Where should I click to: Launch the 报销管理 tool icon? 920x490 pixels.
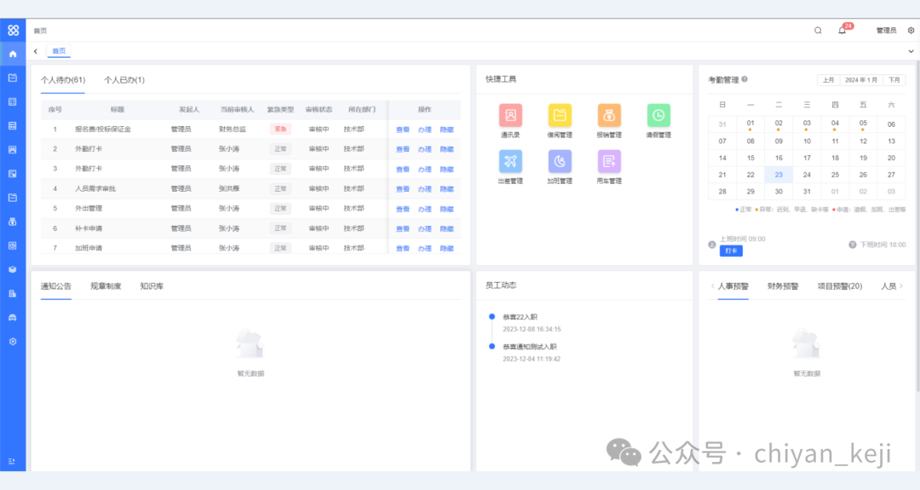(609, 116)
